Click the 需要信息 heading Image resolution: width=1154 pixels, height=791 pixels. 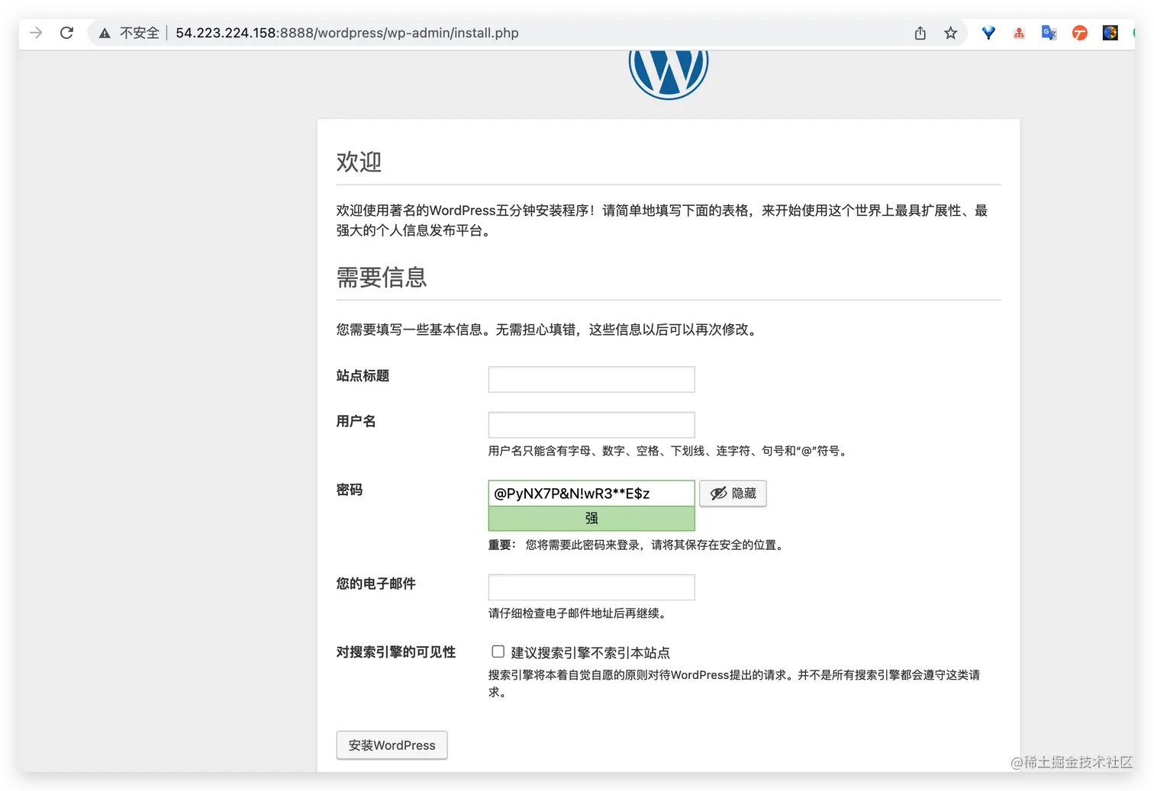(382, 277)
